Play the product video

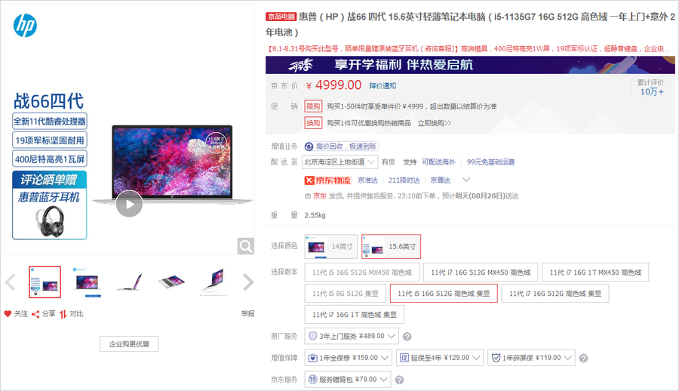[129, 204]
